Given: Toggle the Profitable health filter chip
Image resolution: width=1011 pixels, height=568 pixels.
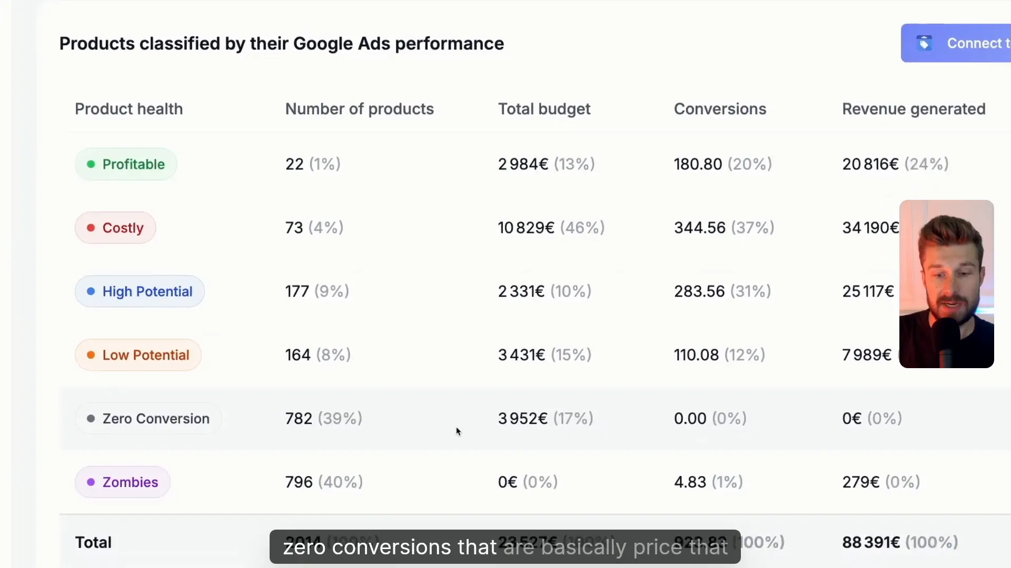Looking at the screenshot, I should click(125, 164).
